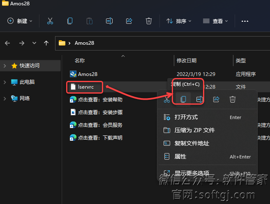Select the 点击查看：会员服务 shortcut
This screenshot has width=270, height=204.
[100, 125]
